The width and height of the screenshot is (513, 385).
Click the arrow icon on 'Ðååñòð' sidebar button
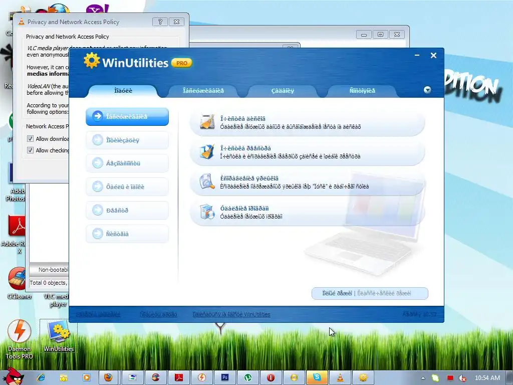[98, 210]
